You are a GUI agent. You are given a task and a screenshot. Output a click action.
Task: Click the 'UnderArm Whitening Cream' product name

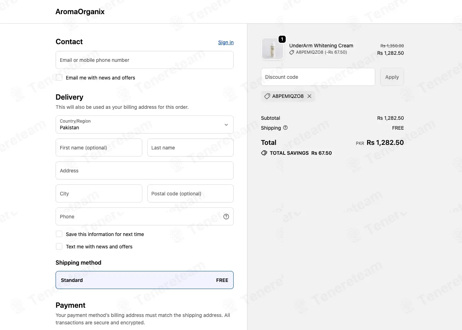pos(321,46)
